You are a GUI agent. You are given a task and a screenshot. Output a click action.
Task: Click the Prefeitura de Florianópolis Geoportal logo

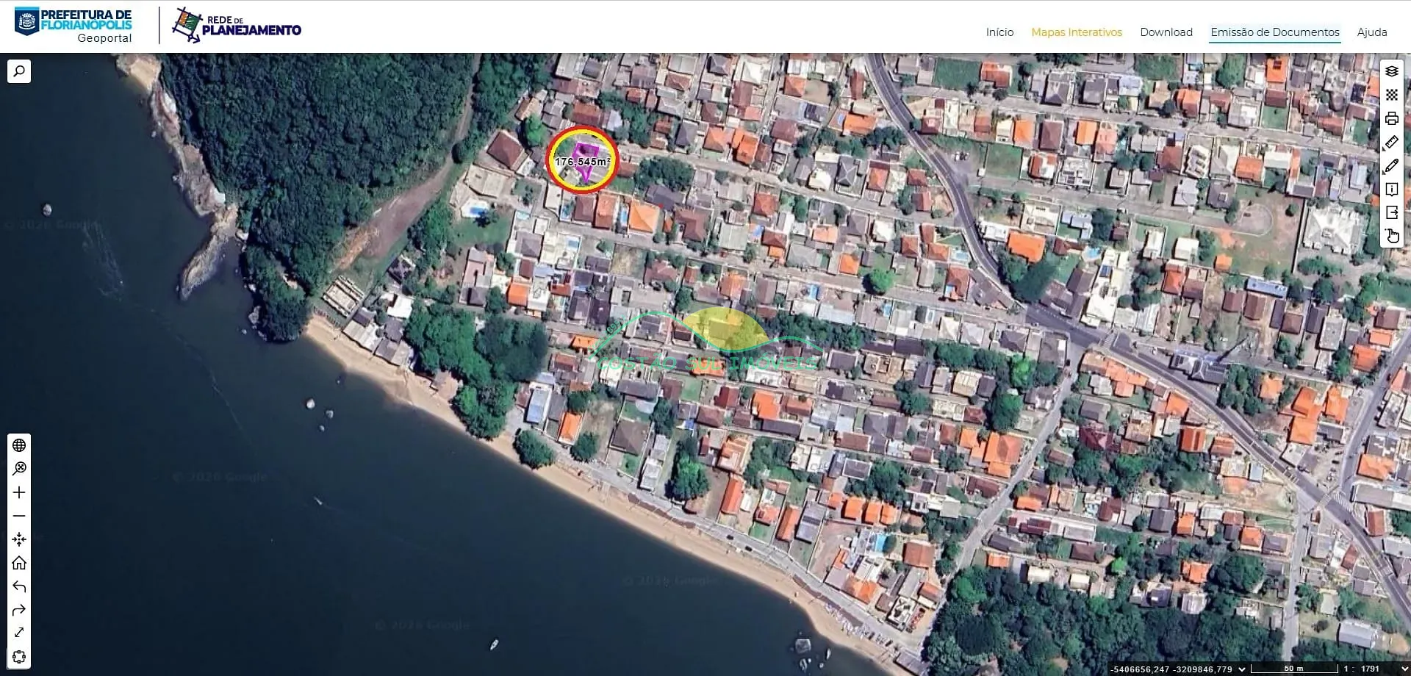(x=73, y=25)
